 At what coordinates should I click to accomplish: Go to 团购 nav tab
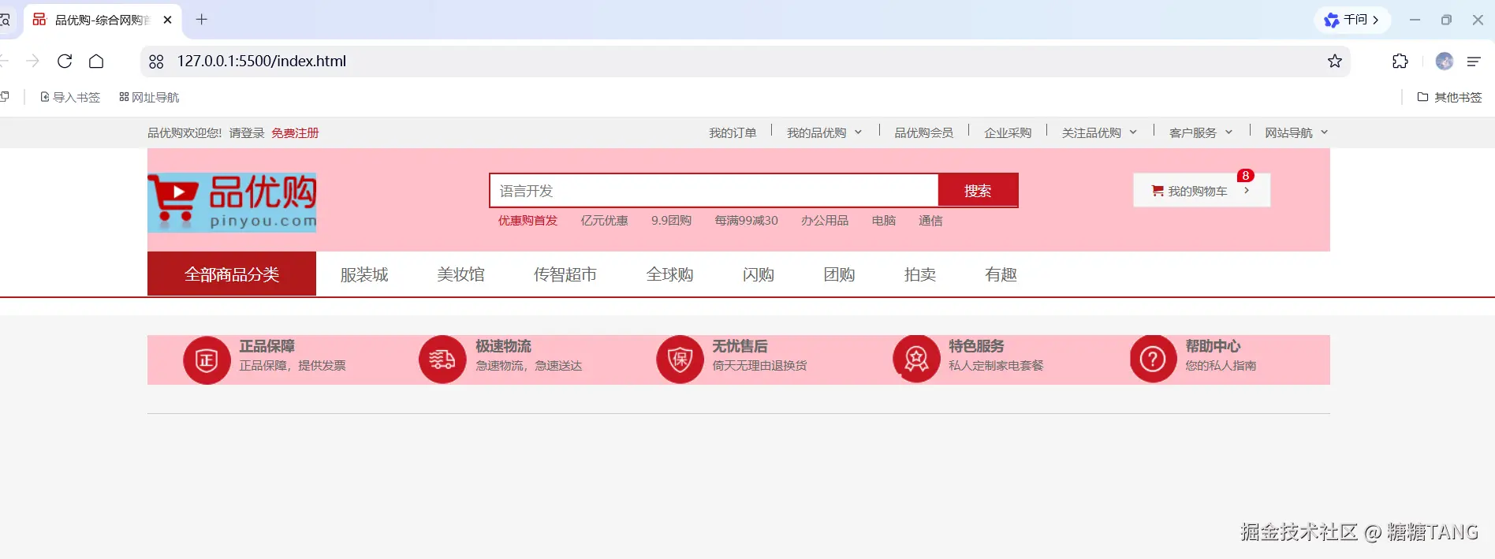tap(840, 274)
